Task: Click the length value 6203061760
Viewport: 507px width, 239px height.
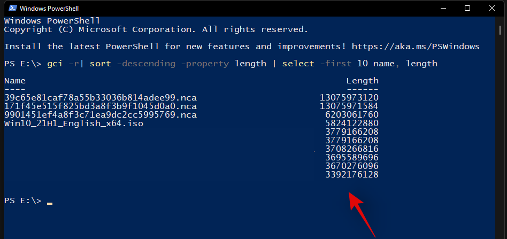Action: (351, 115)
